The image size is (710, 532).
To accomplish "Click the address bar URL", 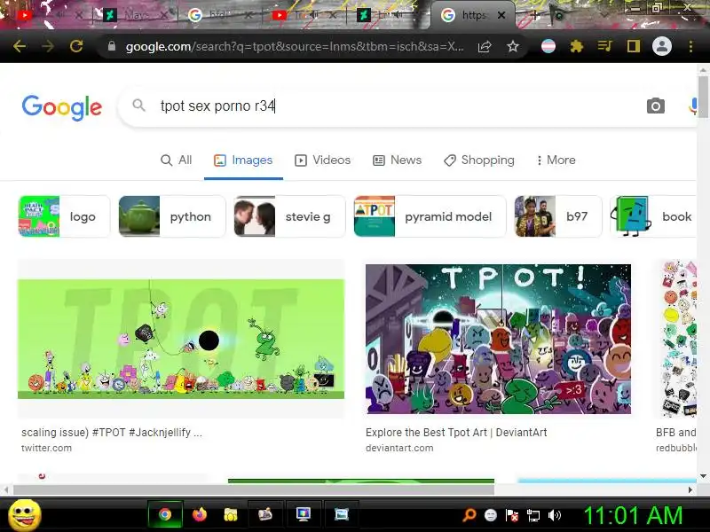I will [295, 46].
